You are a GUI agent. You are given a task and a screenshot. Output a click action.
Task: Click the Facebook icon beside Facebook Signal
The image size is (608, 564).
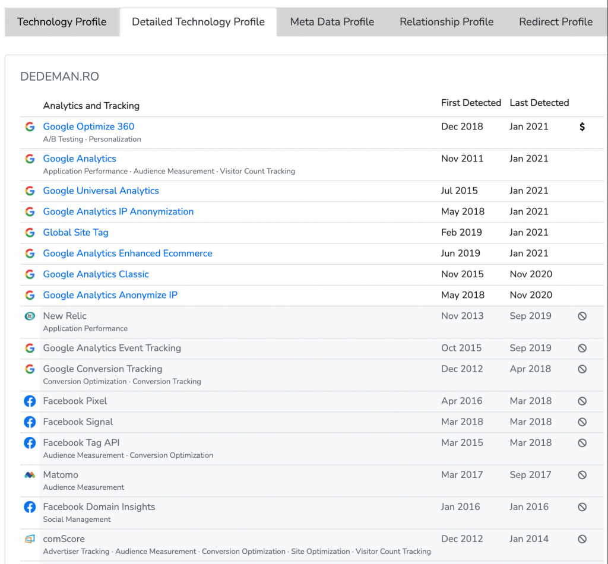(x=30, y=422)
